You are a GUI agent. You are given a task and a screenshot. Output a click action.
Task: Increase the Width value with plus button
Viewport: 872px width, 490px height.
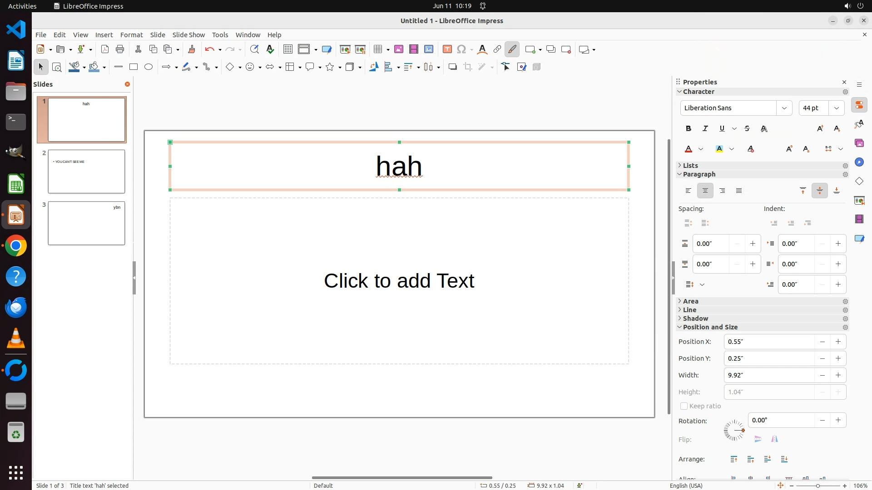click(838, 375)
